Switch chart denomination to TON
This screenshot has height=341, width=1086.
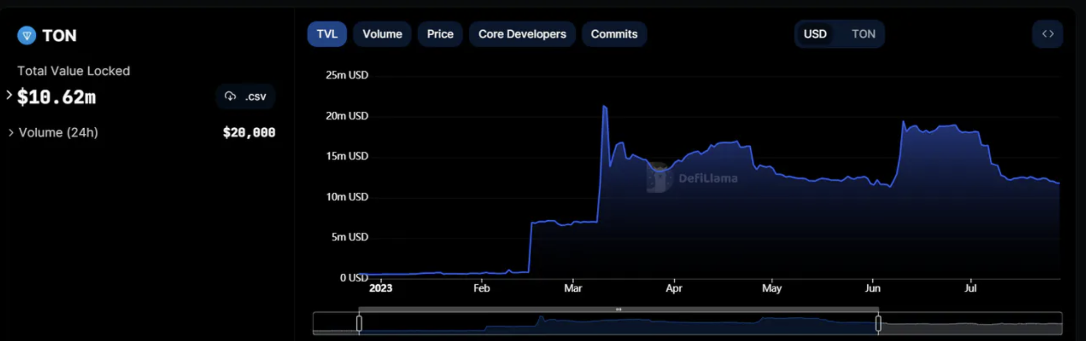863,34
